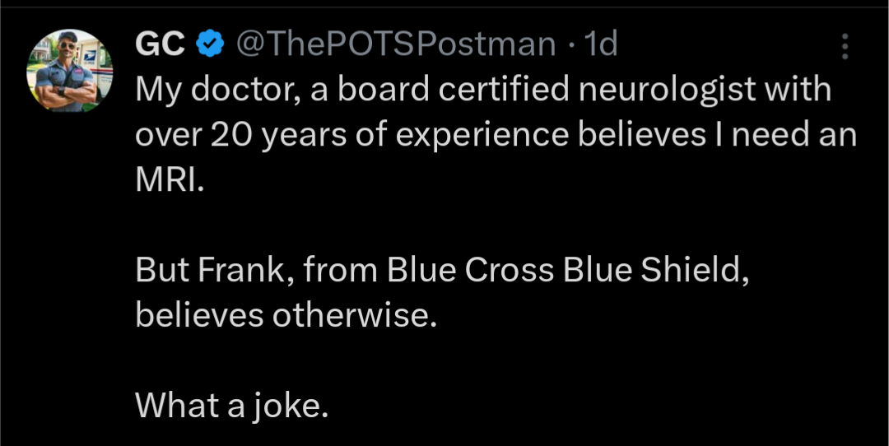Click the words "But Frank,"

[x=212, y=271]
